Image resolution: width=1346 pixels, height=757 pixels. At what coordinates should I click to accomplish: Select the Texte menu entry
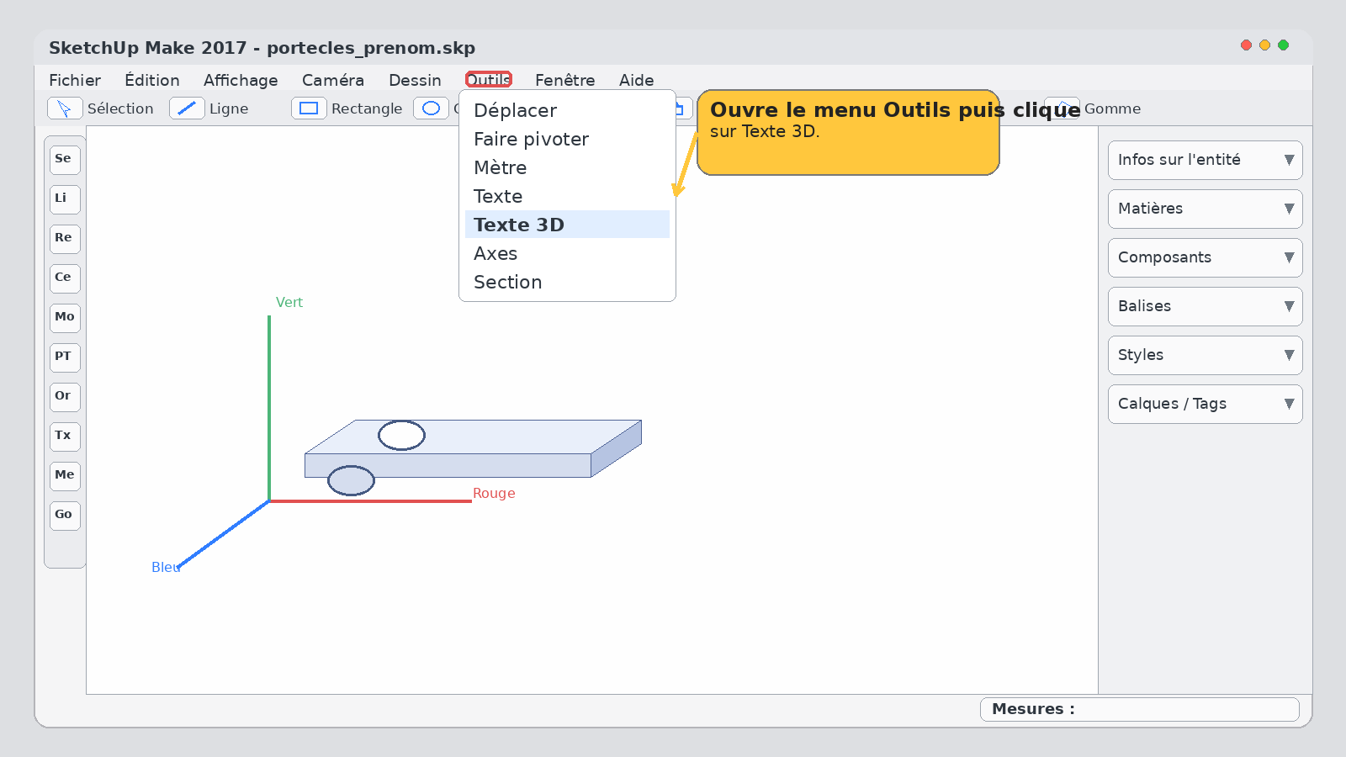click(567, 196)
